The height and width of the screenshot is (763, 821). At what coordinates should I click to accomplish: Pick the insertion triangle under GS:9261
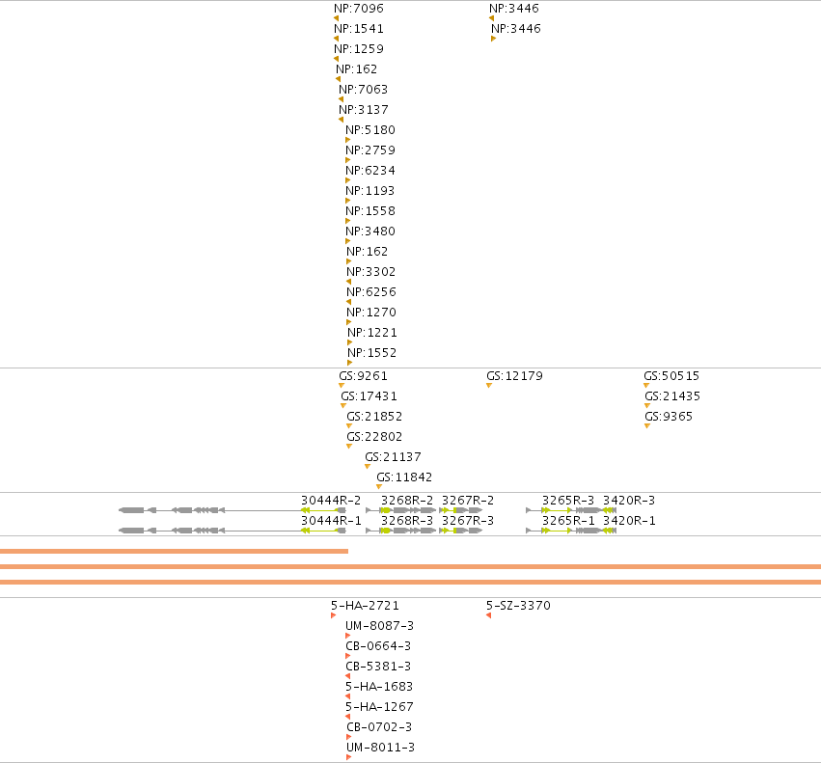(x=342, y=386)
